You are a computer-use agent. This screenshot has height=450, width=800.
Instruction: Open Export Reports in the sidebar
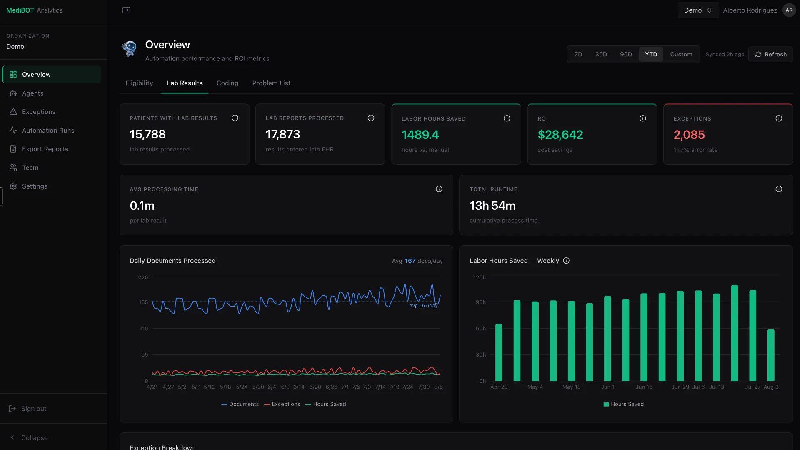pos(52,149)
